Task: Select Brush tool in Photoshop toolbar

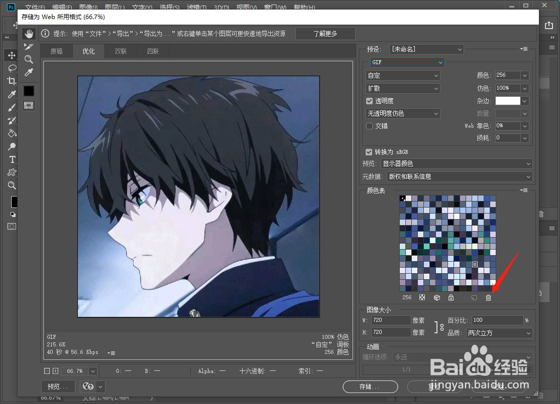Action: (x=12, y=107)
